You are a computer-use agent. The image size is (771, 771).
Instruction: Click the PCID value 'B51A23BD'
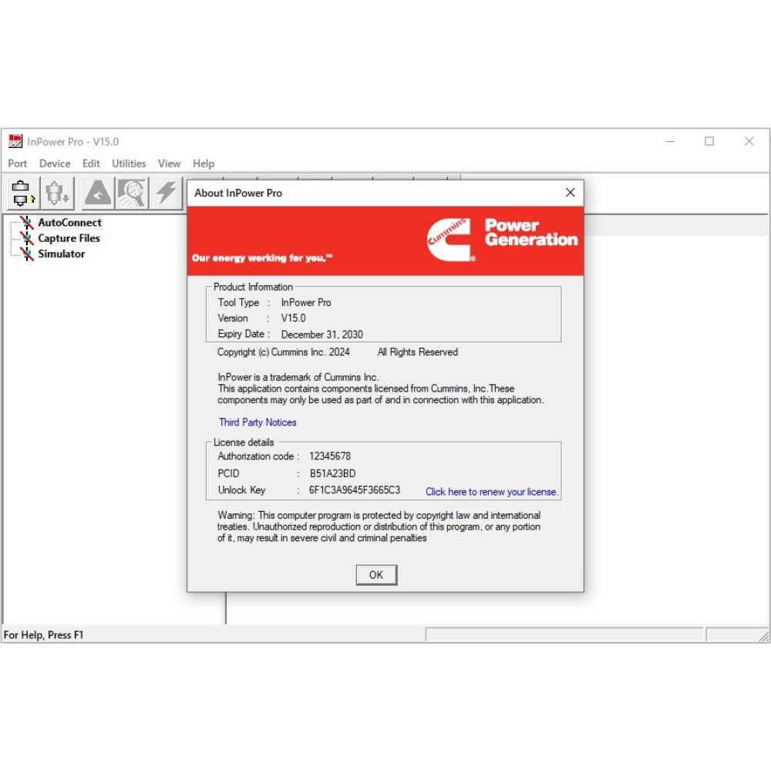pos(332,473)
